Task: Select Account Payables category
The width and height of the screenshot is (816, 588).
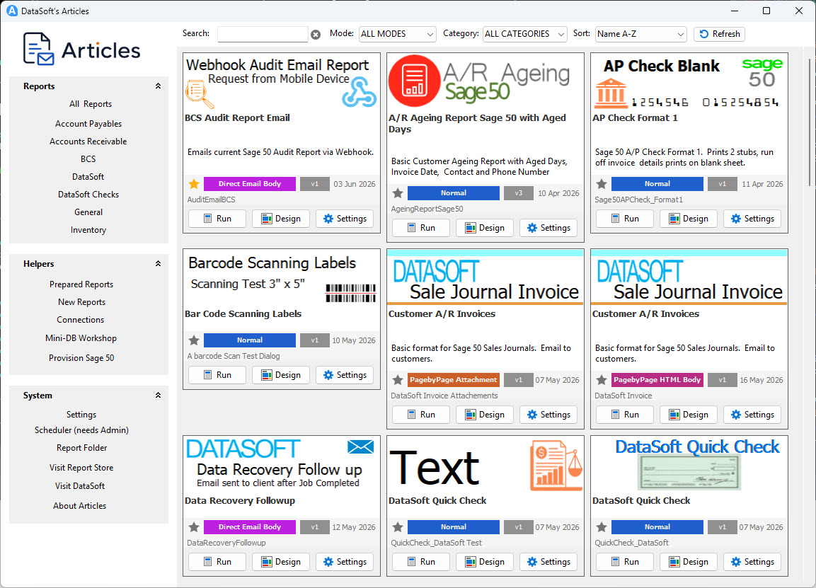Action: [88, 124]
